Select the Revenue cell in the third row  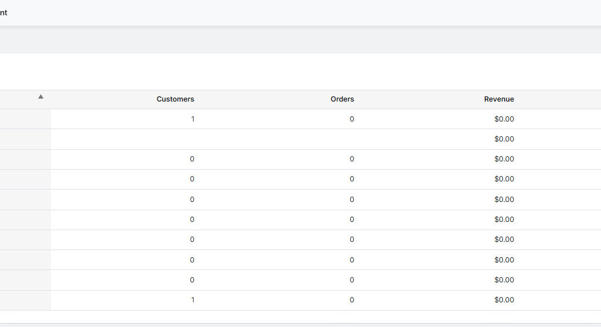pyautogui.click(x=504, y=159)
